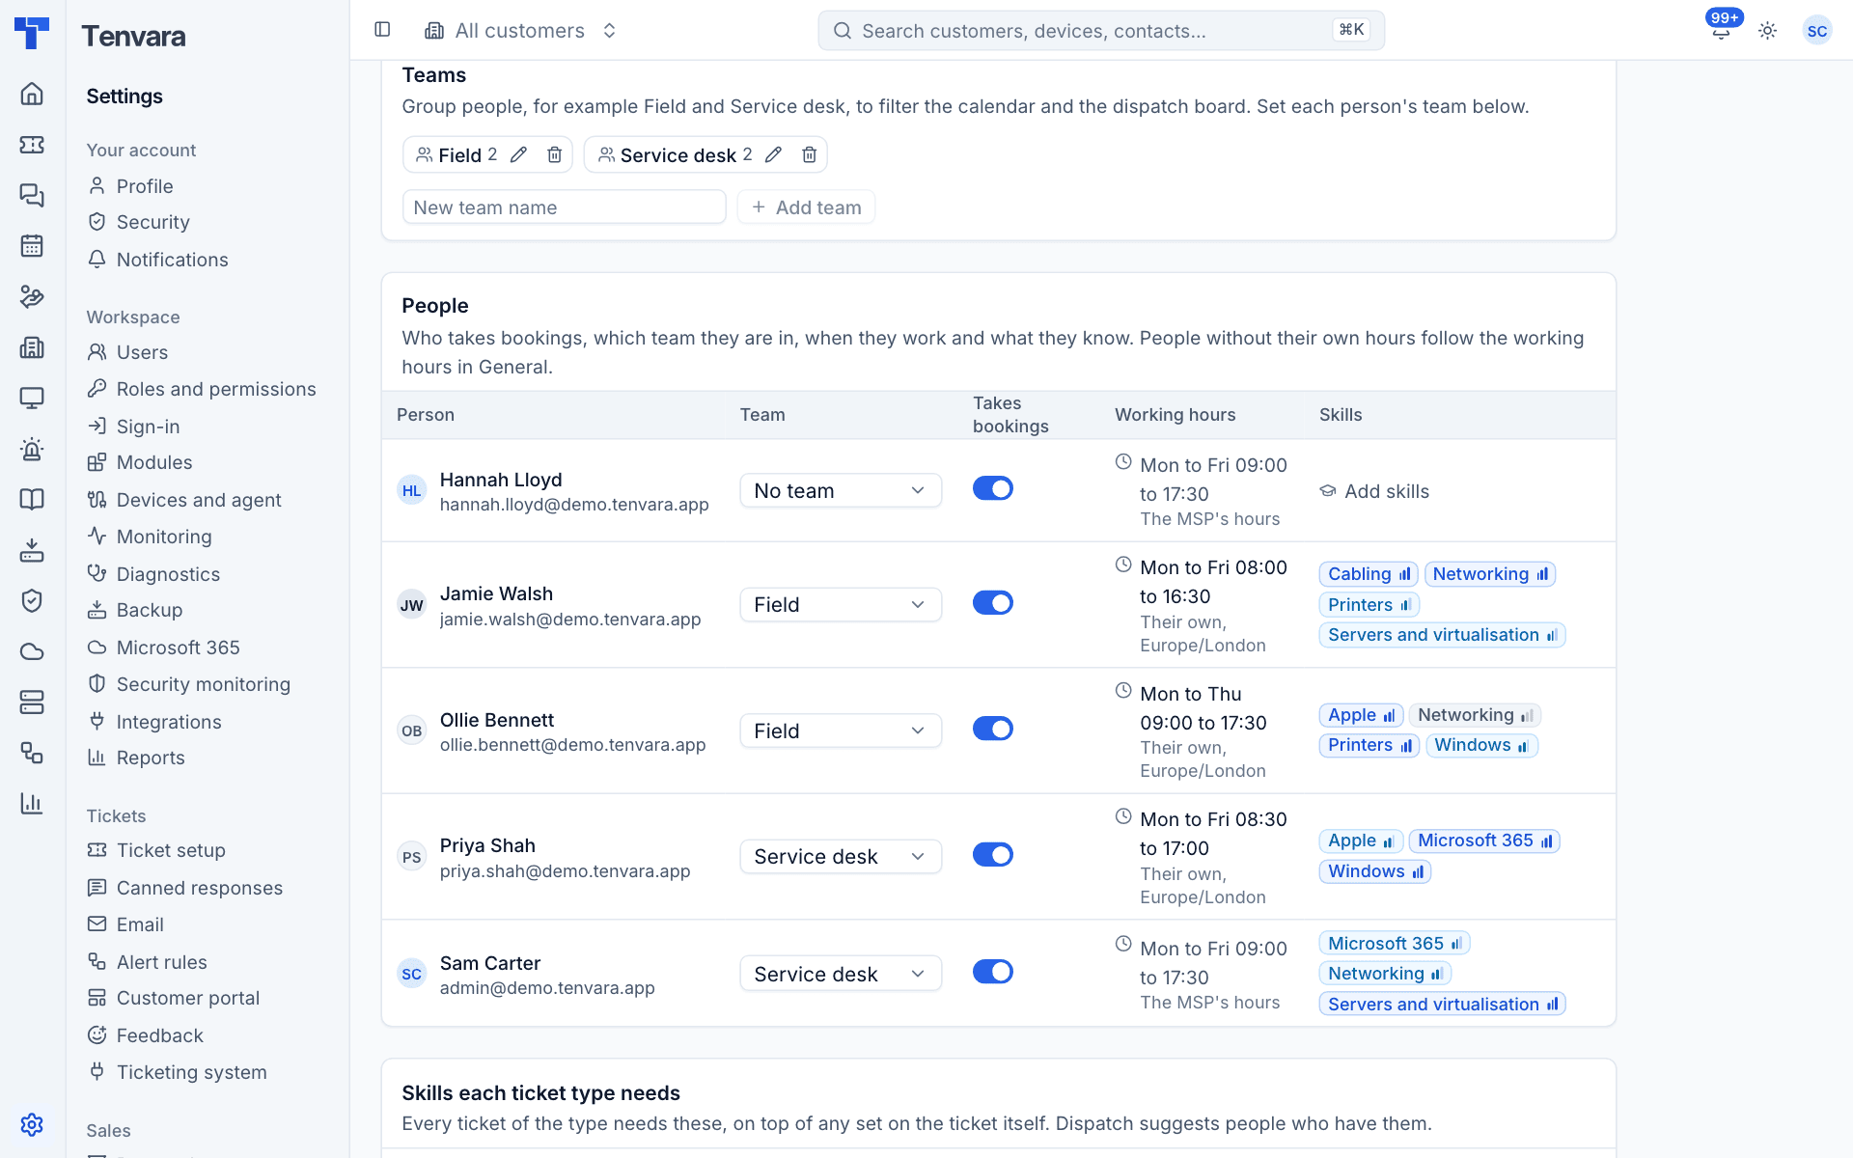The image size is (1853, 1158).
Task: Open the calendar icon in left rail
Action: click(x=32, y=246)
